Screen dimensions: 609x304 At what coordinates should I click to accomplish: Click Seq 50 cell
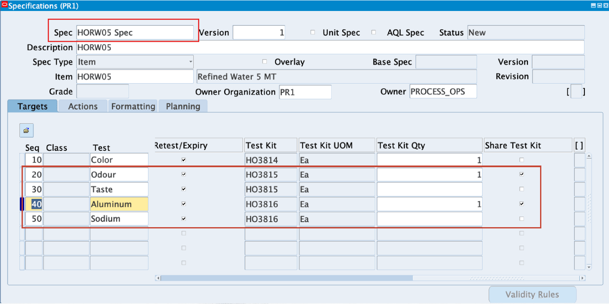click(34, 219)
